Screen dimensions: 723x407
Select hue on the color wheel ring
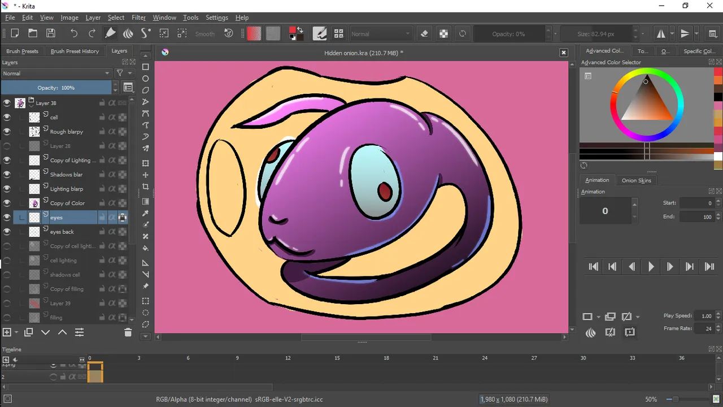(x=647, y=105)
